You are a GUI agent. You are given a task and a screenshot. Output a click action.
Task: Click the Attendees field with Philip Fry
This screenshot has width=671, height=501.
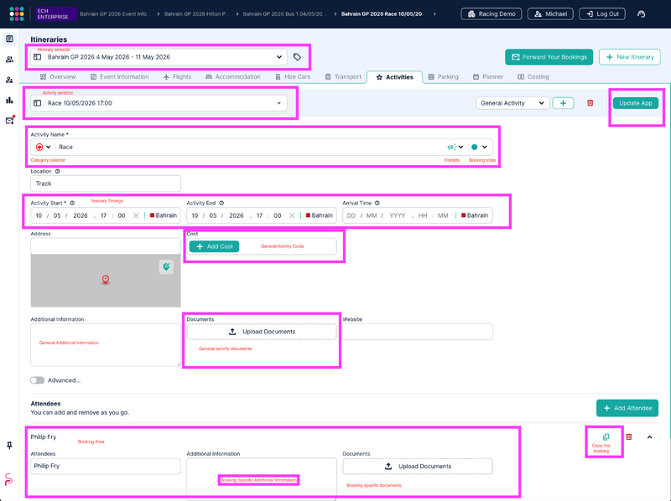[x=106, y=466]
